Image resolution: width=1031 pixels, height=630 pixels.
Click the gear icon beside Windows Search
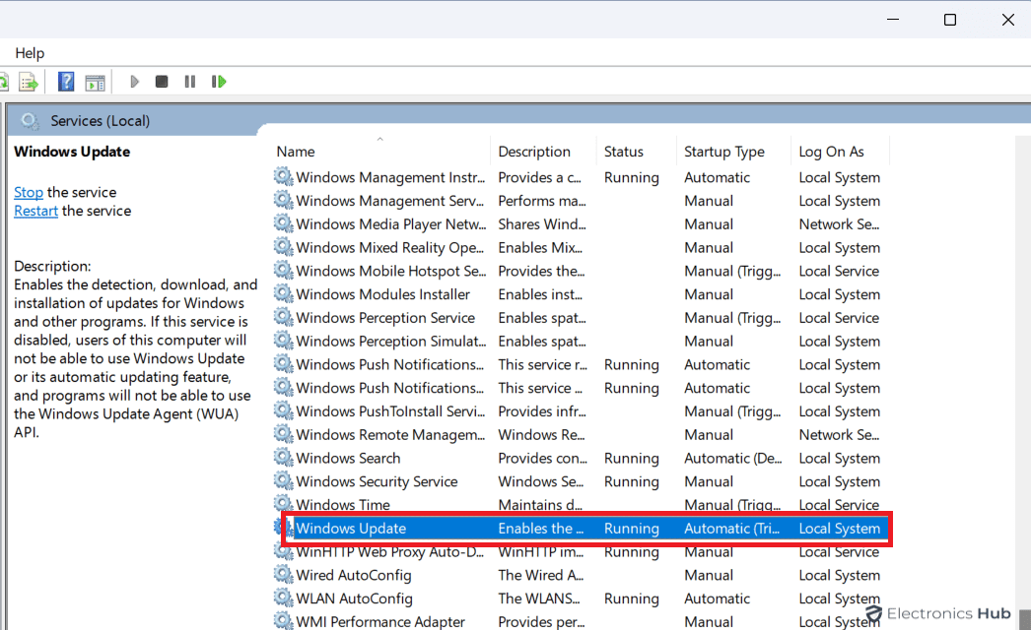(284, 458)
